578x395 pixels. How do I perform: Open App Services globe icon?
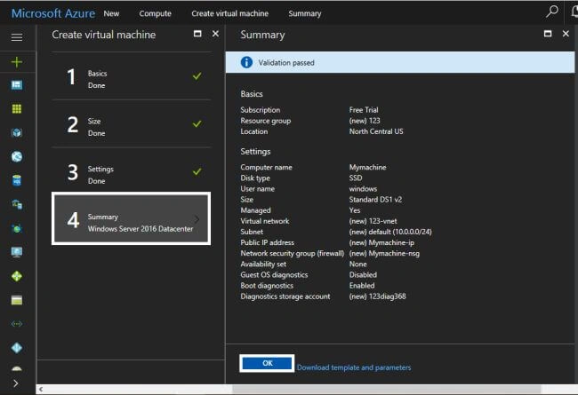17,156
